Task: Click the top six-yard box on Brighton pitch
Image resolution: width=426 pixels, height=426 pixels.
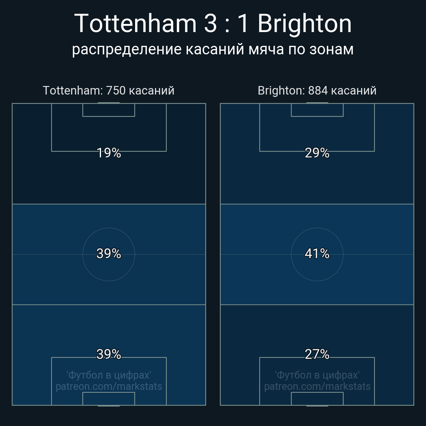Action: [x=317, y=110]
